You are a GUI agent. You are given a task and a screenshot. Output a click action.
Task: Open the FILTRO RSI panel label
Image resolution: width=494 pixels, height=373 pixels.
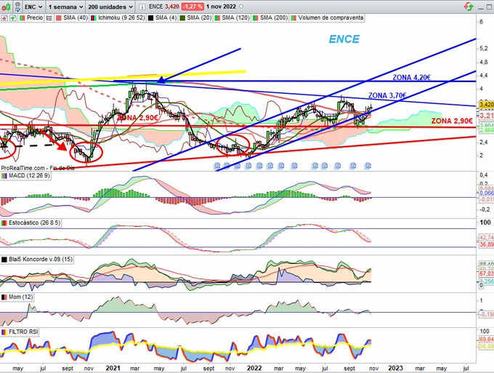pos(23,332)
